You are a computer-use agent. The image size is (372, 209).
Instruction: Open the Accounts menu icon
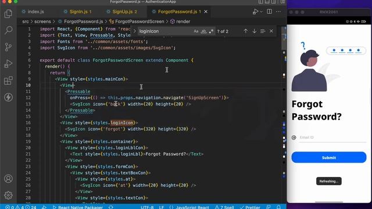point(8,178)
